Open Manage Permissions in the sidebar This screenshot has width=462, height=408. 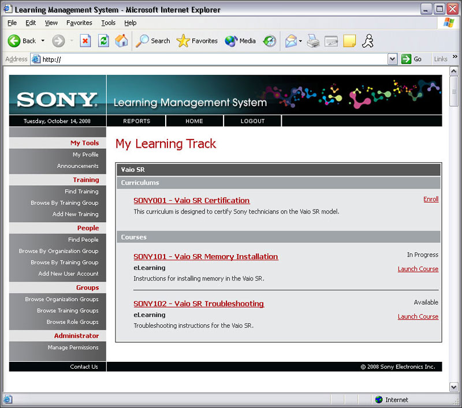click(73, 347)
